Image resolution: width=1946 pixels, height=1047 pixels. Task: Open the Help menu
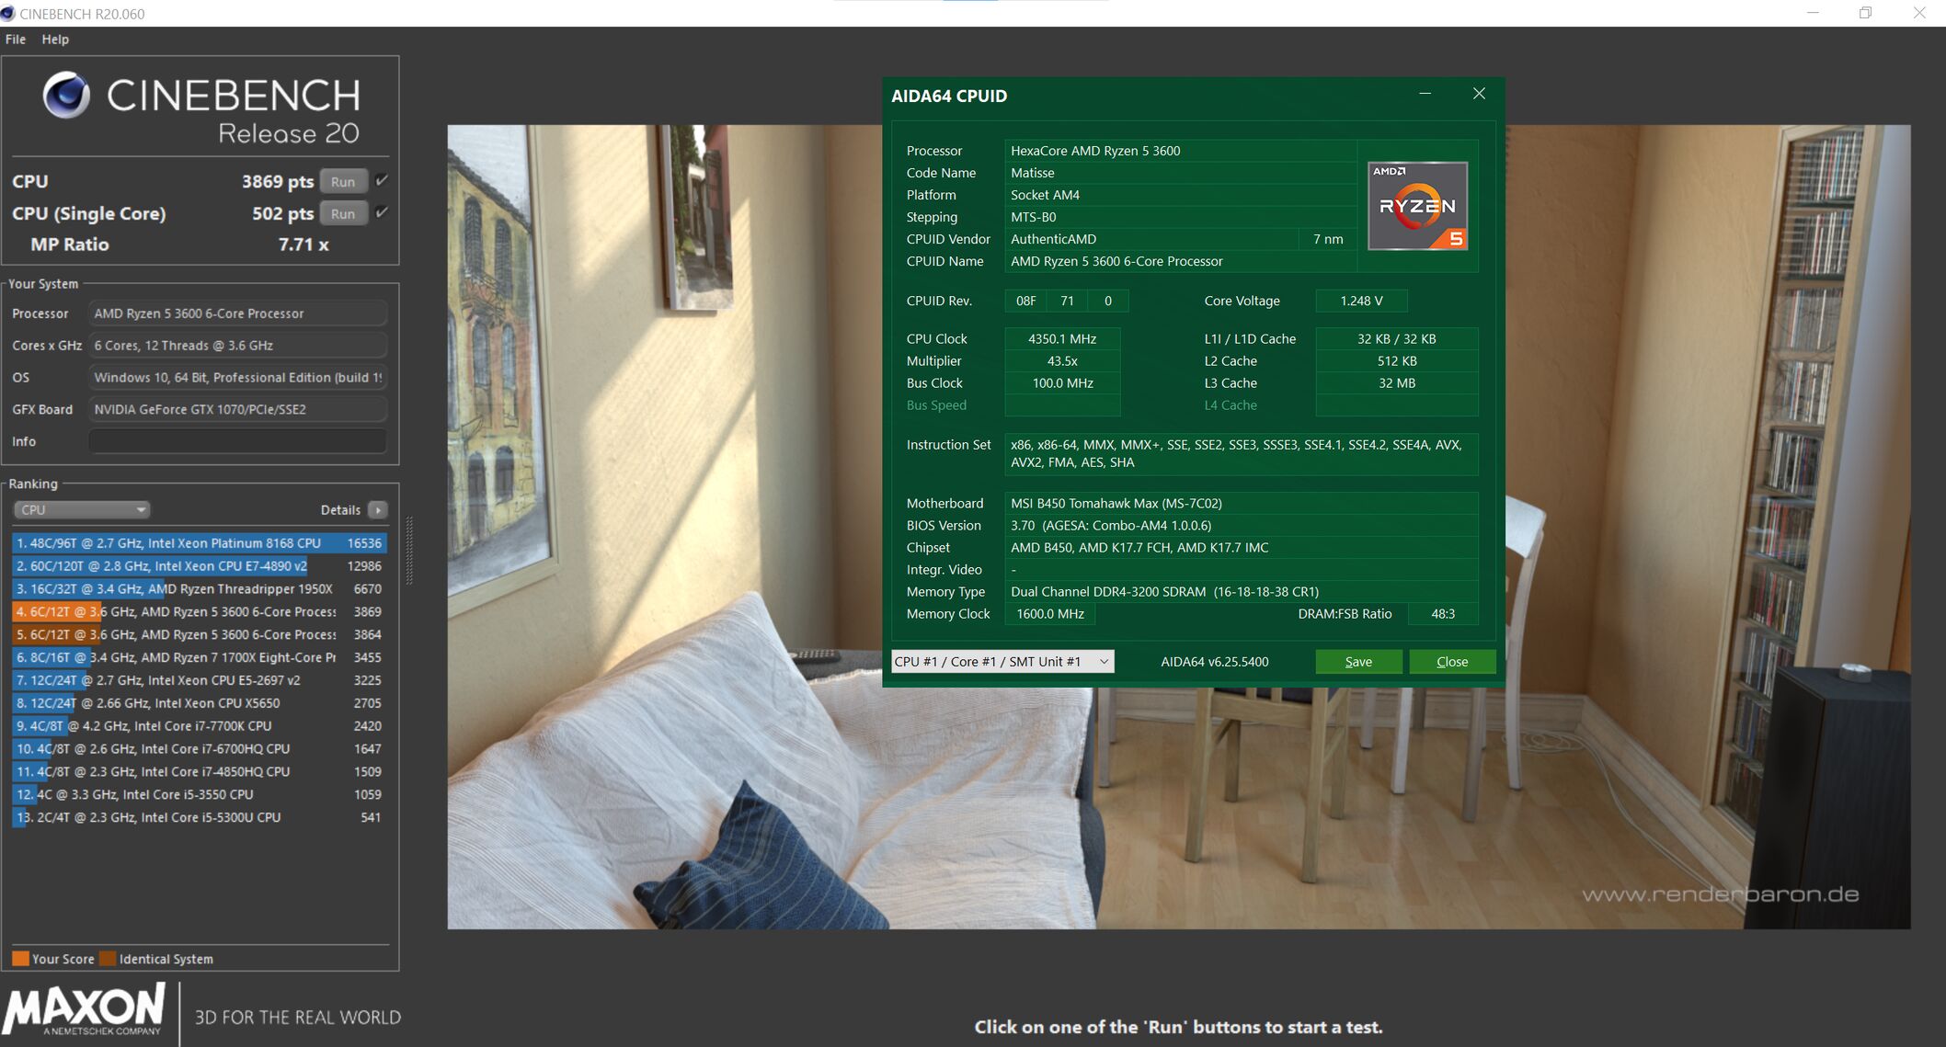[x=55, y=40]
